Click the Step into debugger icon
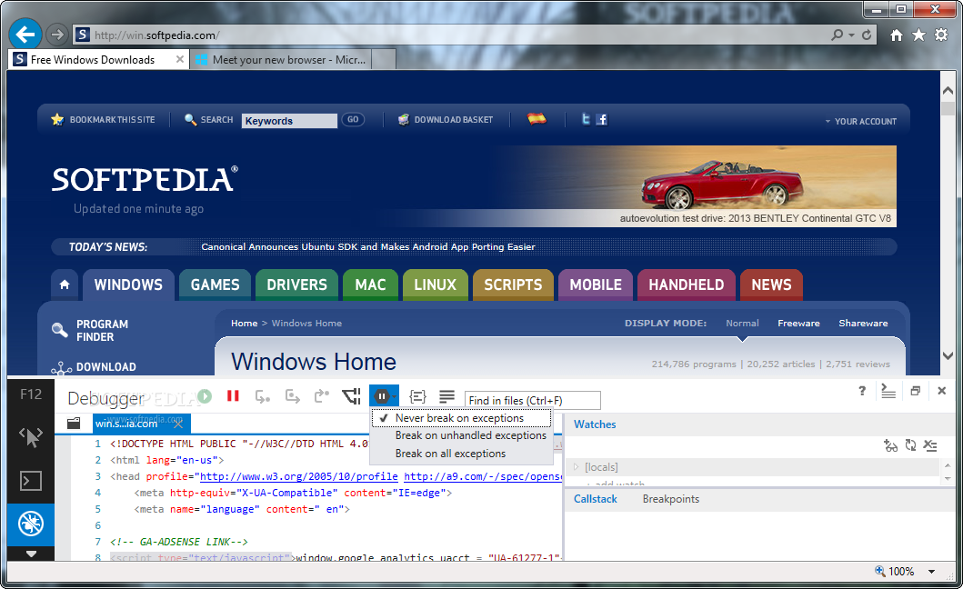The width and height of the screenshot is (963, 589). pos(262,397)
